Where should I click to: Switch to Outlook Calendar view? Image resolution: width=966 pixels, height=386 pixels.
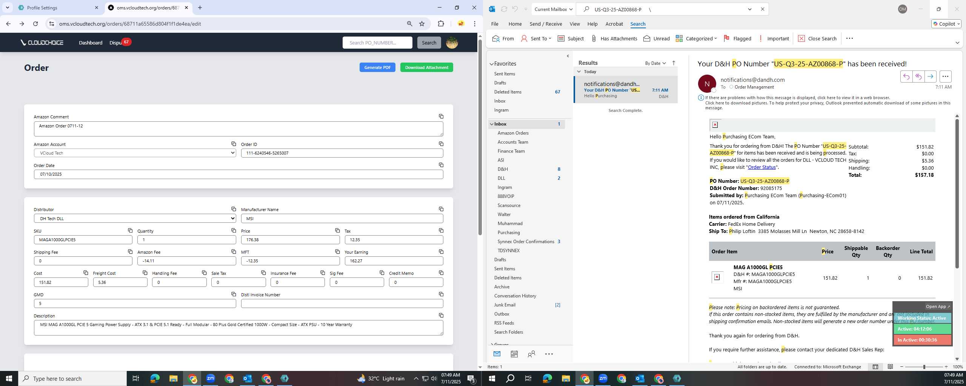point(514,354)
